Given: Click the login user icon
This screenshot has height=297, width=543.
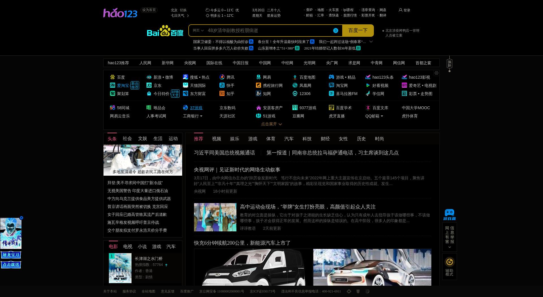Looking at the screenshot, I should pos(400,10).
